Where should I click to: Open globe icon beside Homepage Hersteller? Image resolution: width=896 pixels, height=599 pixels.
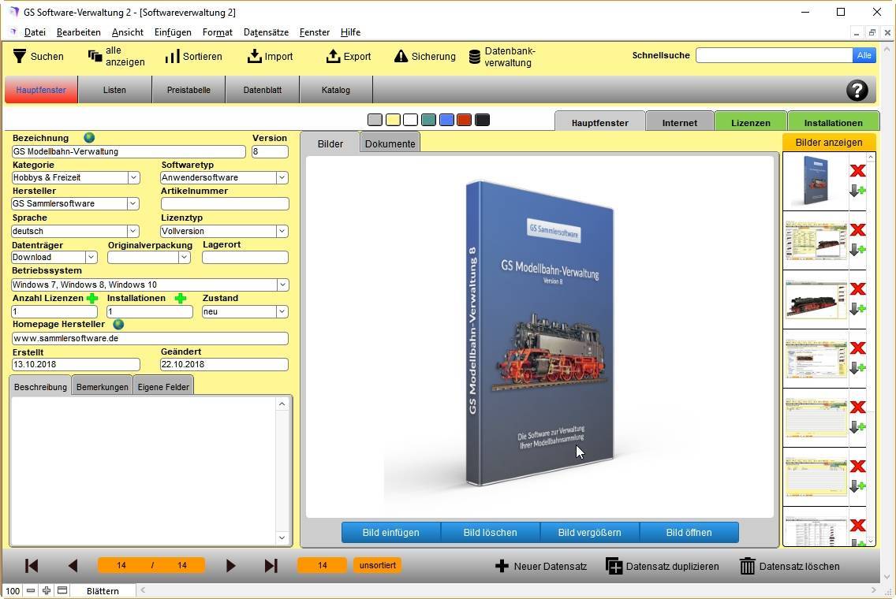(x=118, y=324)
